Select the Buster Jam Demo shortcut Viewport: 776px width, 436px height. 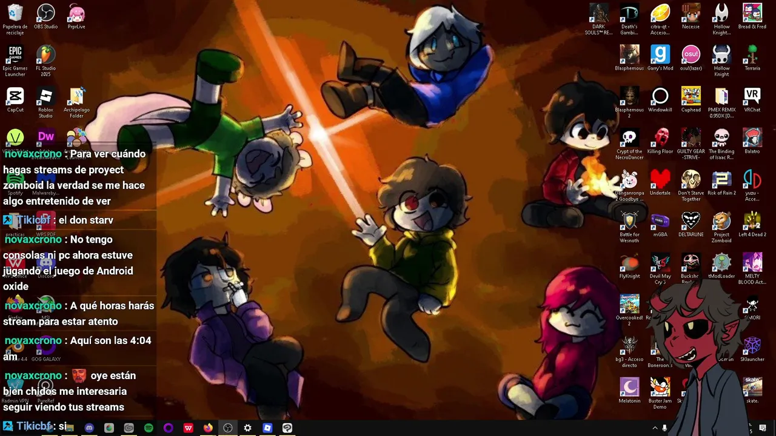click(x=660, y=394)
